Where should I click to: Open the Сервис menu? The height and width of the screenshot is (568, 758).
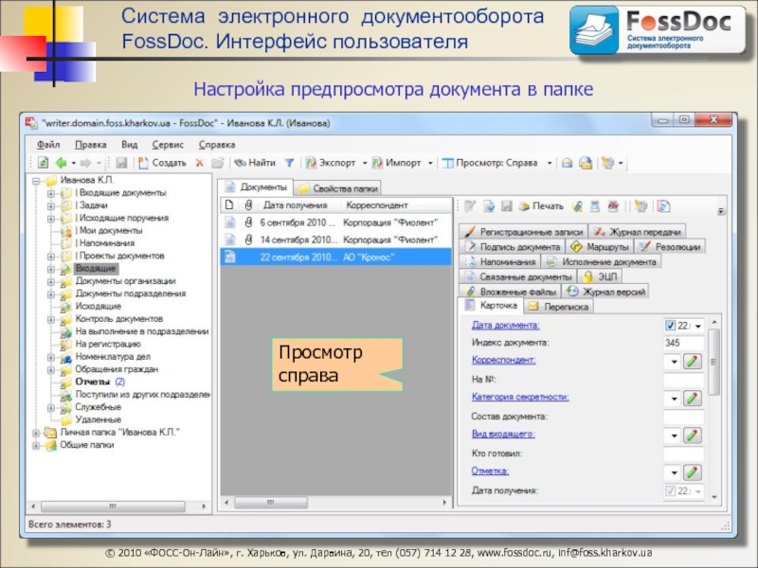168,145
